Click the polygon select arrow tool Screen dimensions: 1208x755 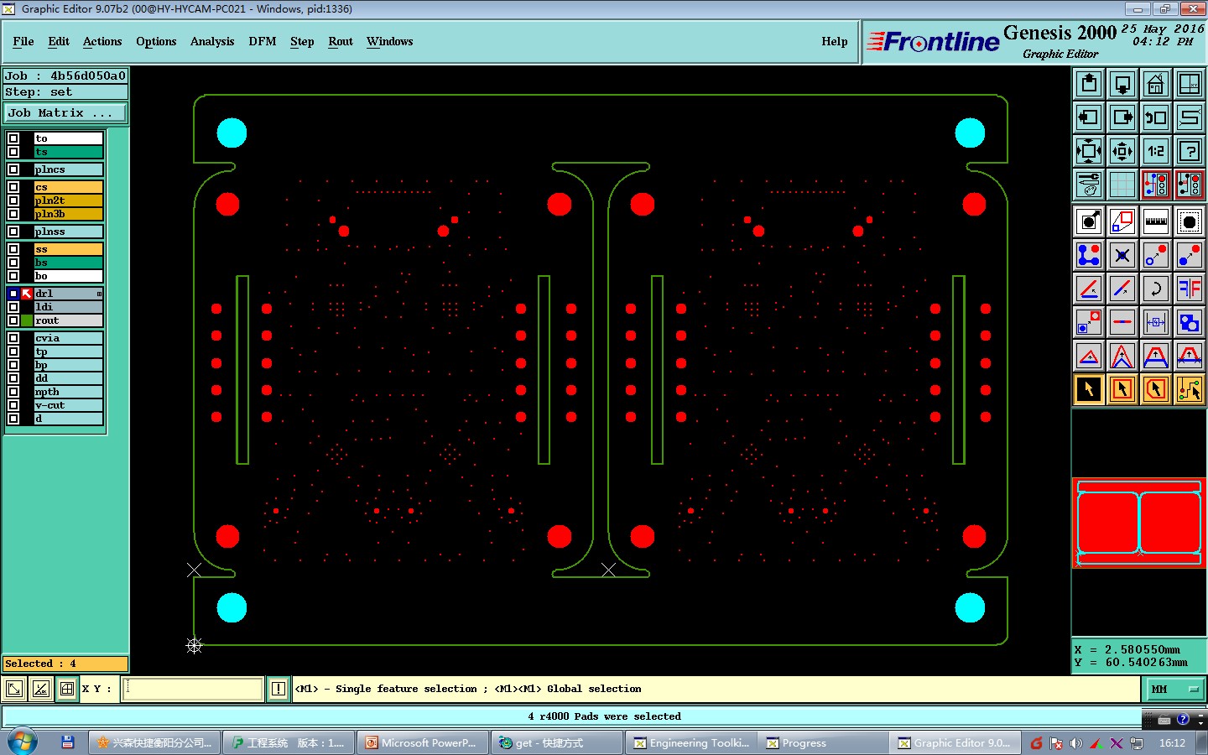pyautogui.click(x=1156, y=389)
